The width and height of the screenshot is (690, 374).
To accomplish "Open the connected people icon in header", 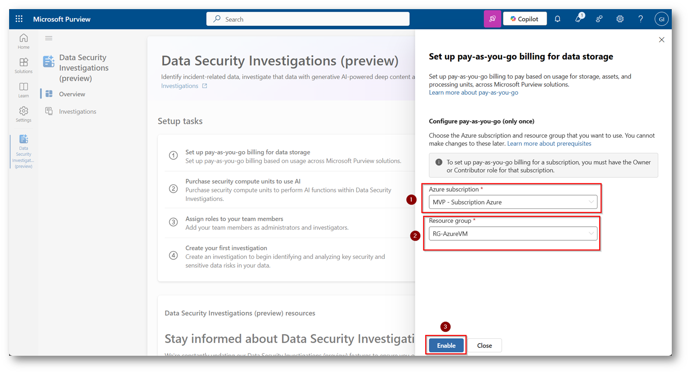I will (x=599, y=19).
